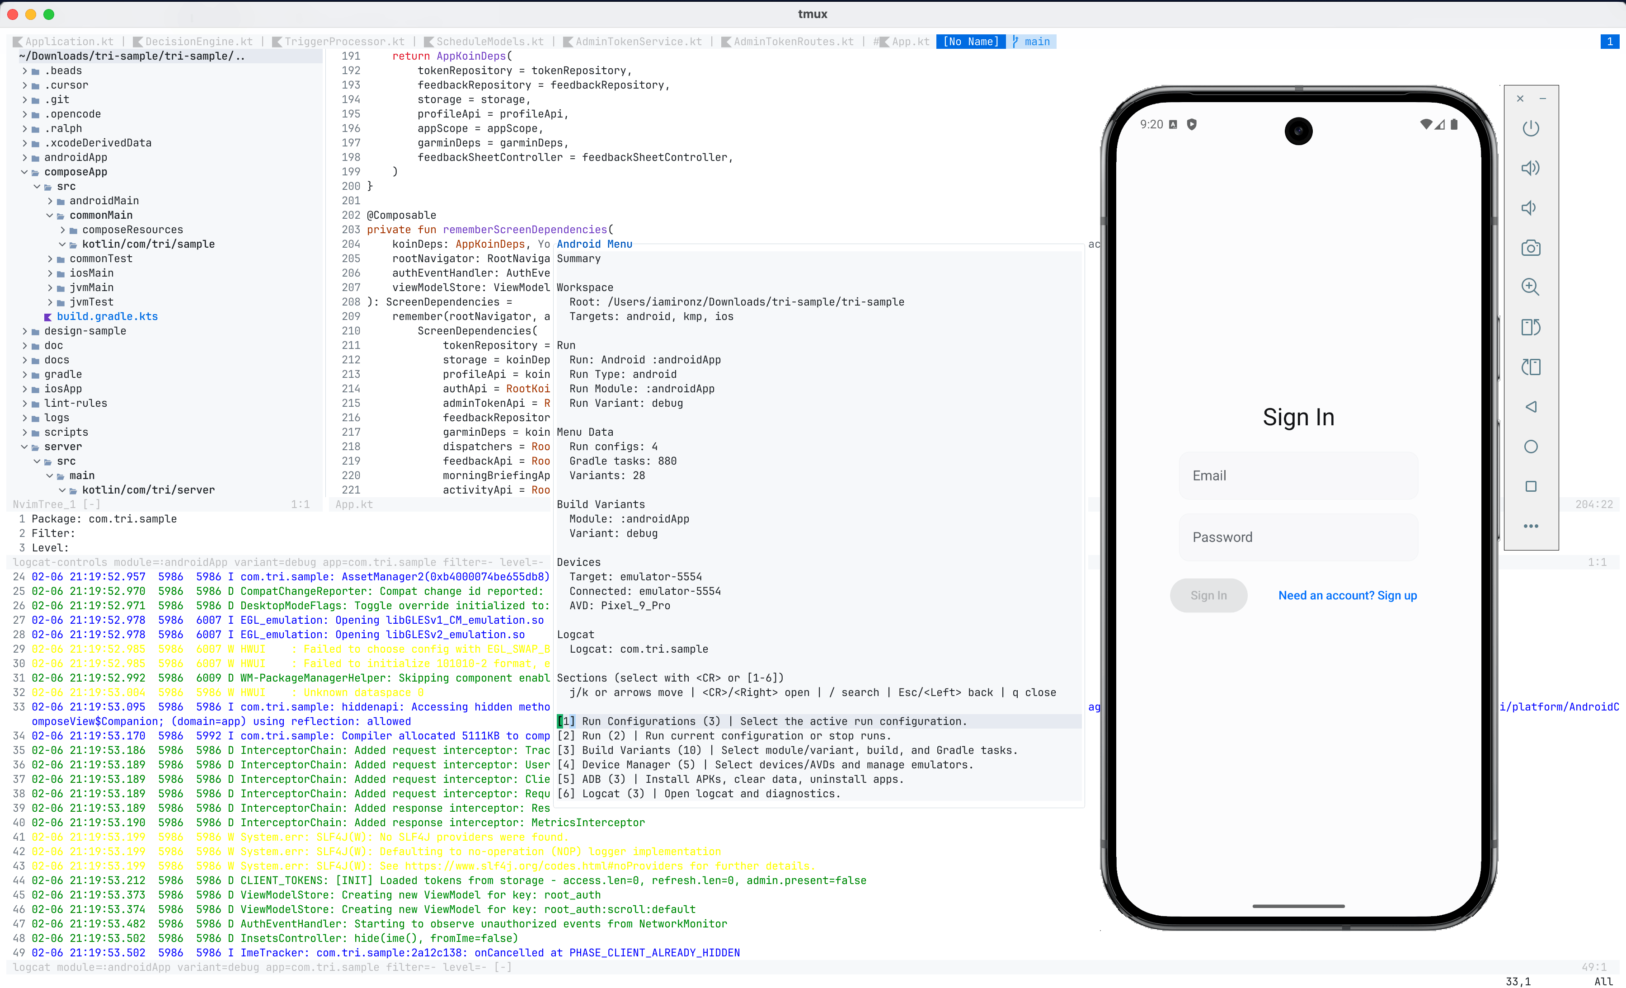
Task: Rotate emulator left icon
Action: coord(1530,327)
